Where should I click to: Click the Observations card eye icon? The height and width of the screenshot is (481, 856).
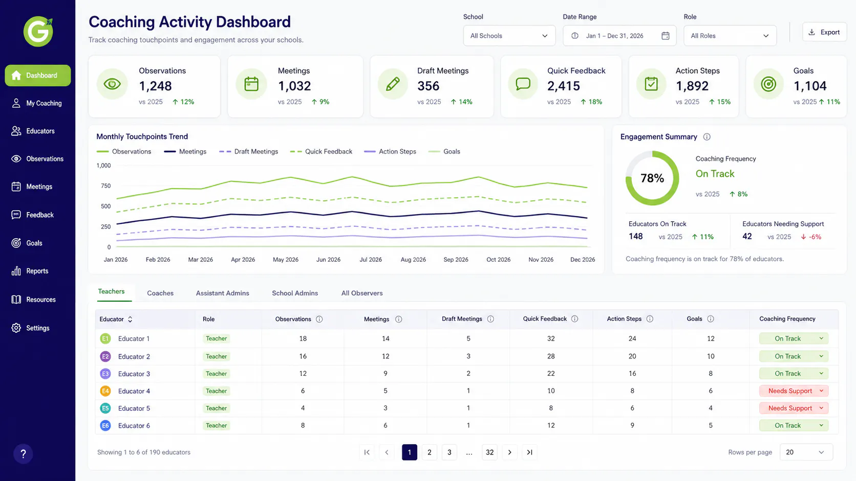(112, 84)
